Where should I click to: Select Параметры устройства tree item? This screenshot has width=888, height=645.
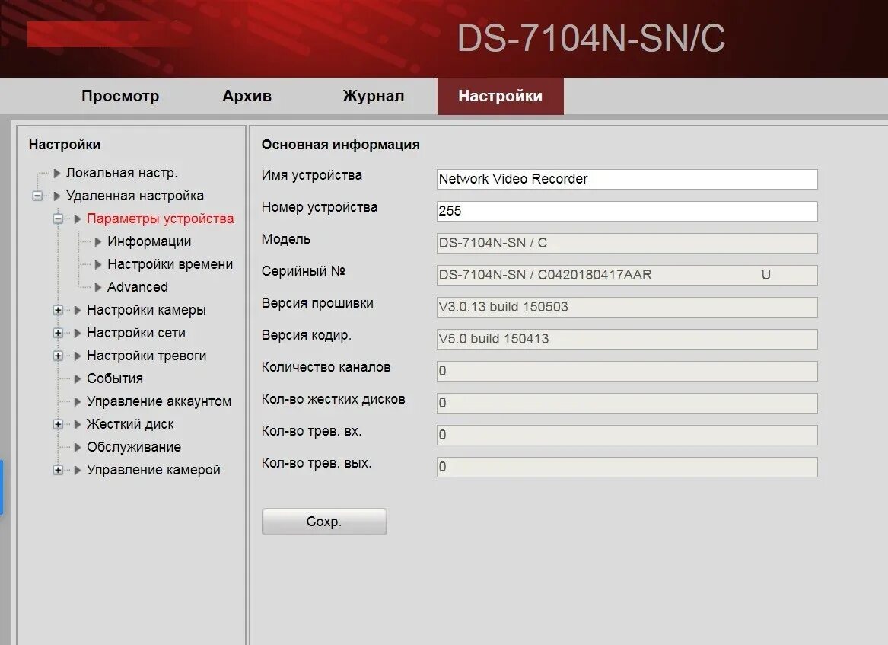click(161, 219)
